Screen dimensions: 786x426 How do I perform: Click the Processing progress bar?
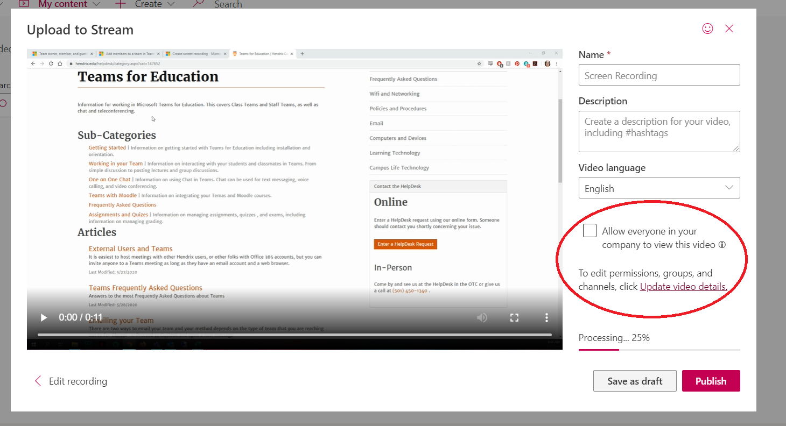coord(659,350)
